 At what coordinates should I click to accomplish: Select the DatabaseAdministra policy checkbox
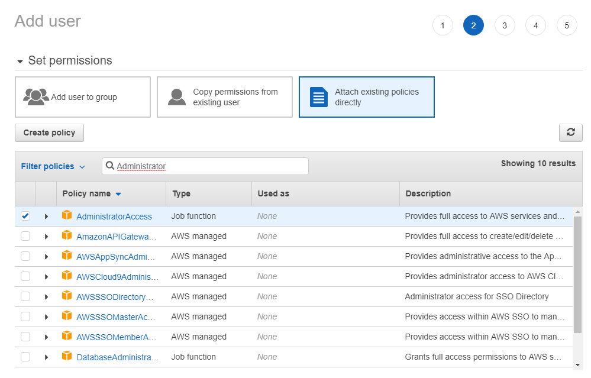pos(25,357)
